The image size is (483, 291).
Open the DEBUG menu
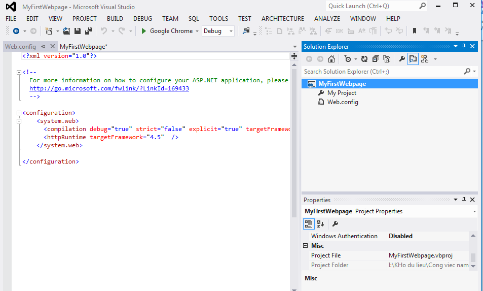142,18
